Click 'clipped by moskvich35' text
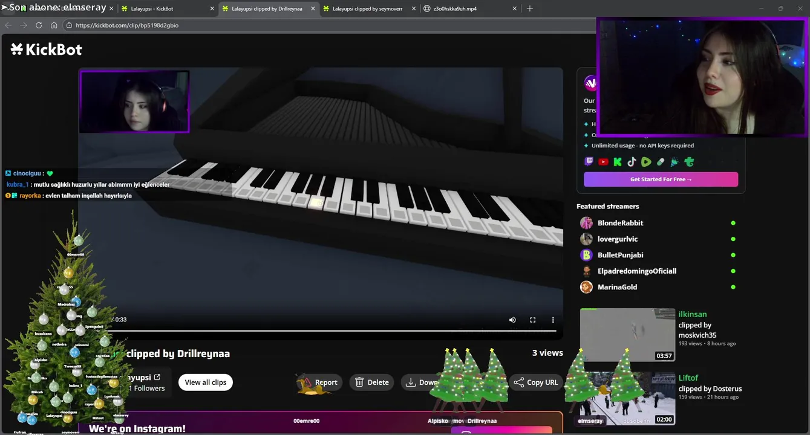 [697, 330]
